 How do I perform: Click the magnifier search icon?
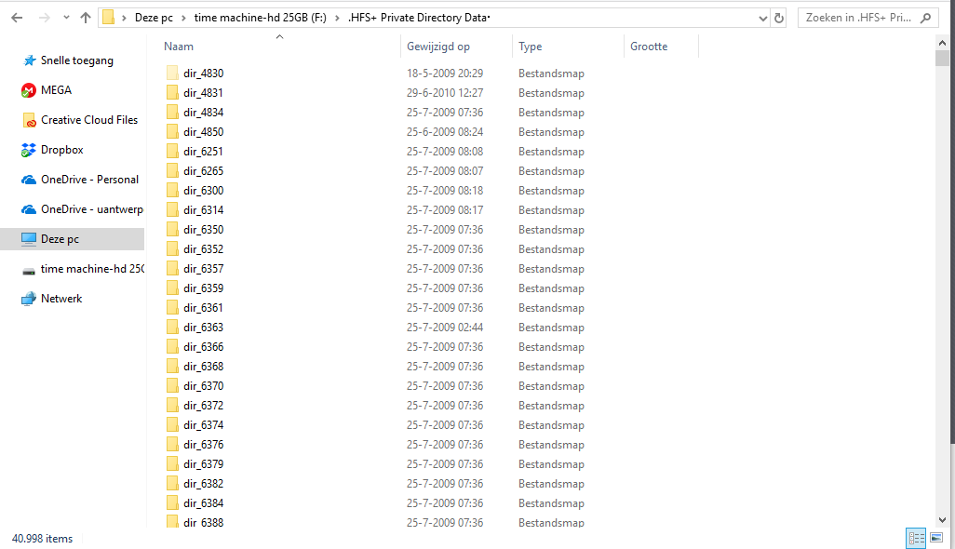(x=926, y=18)
